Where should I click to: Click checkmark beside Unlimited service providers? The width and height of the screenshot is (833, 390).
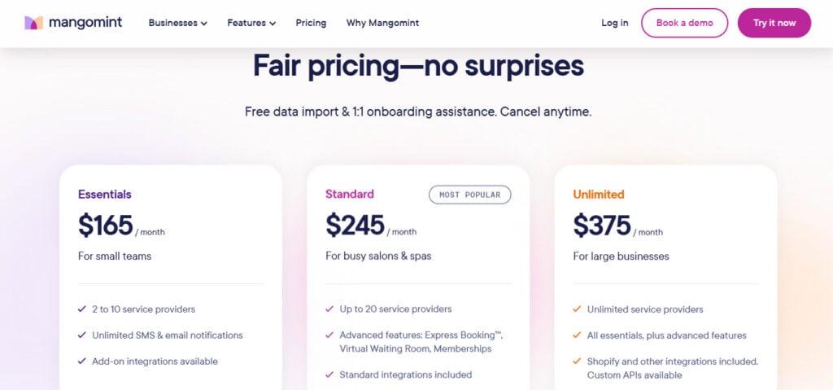[577, 309]
